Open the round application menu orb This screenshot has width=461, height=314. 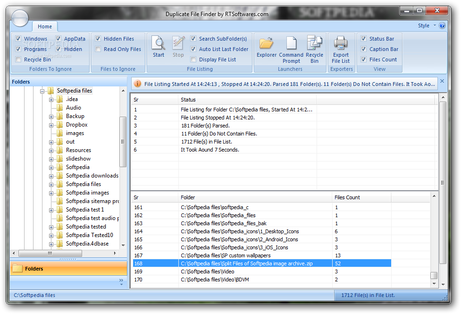pos(20,18)
